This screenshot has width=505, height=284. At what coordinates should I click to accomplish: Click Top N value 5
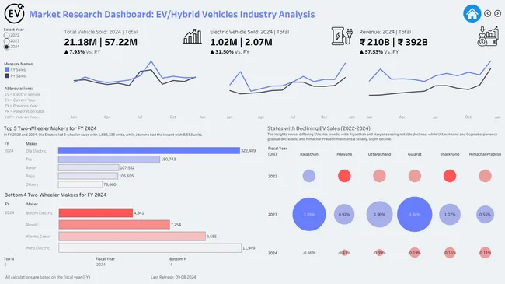coord(5,265)
